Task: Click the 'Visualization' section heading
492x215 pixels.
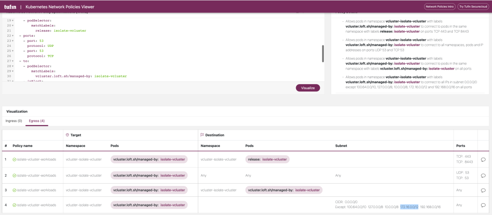Action: click(17, 111)
